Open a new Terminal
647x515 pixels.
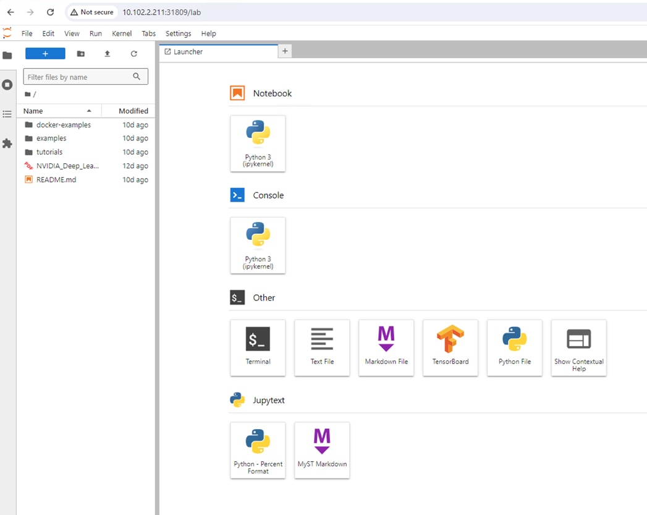pos(258,348)
